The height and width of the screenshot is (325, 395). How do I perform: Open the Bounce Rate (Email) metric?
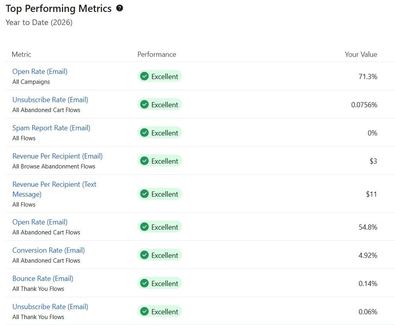tap(43, 279)
